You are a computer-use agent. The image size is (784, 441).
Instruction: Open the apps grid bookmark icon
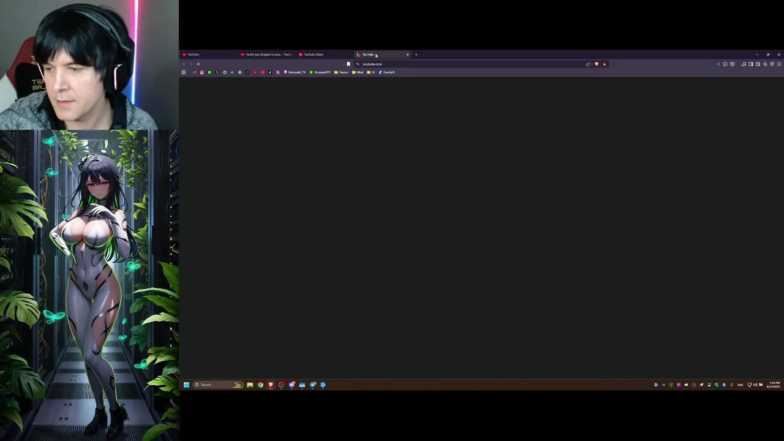click(183, 72)
